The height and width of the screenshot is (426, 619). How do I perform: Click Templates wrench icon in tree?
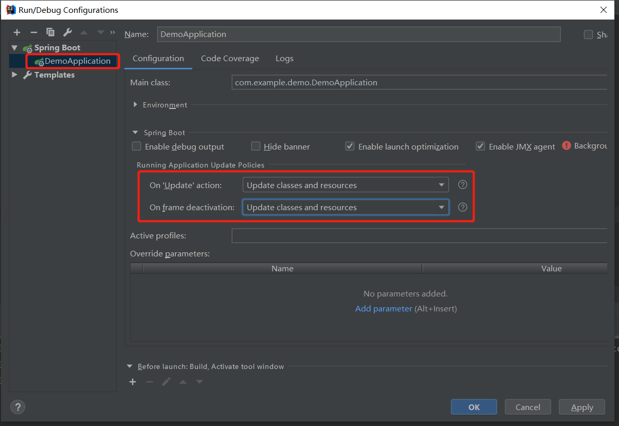pos(28,75)
